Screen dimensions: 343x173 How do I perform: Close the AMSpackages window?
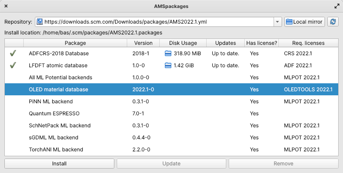point(6,6)
